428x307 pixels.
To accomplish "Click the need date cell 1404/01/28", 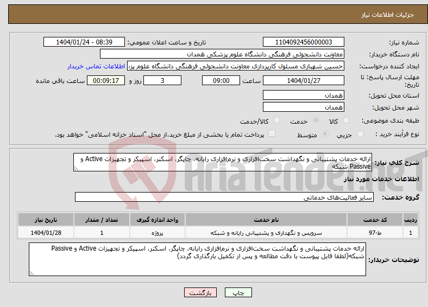I will tap(46, 233).
